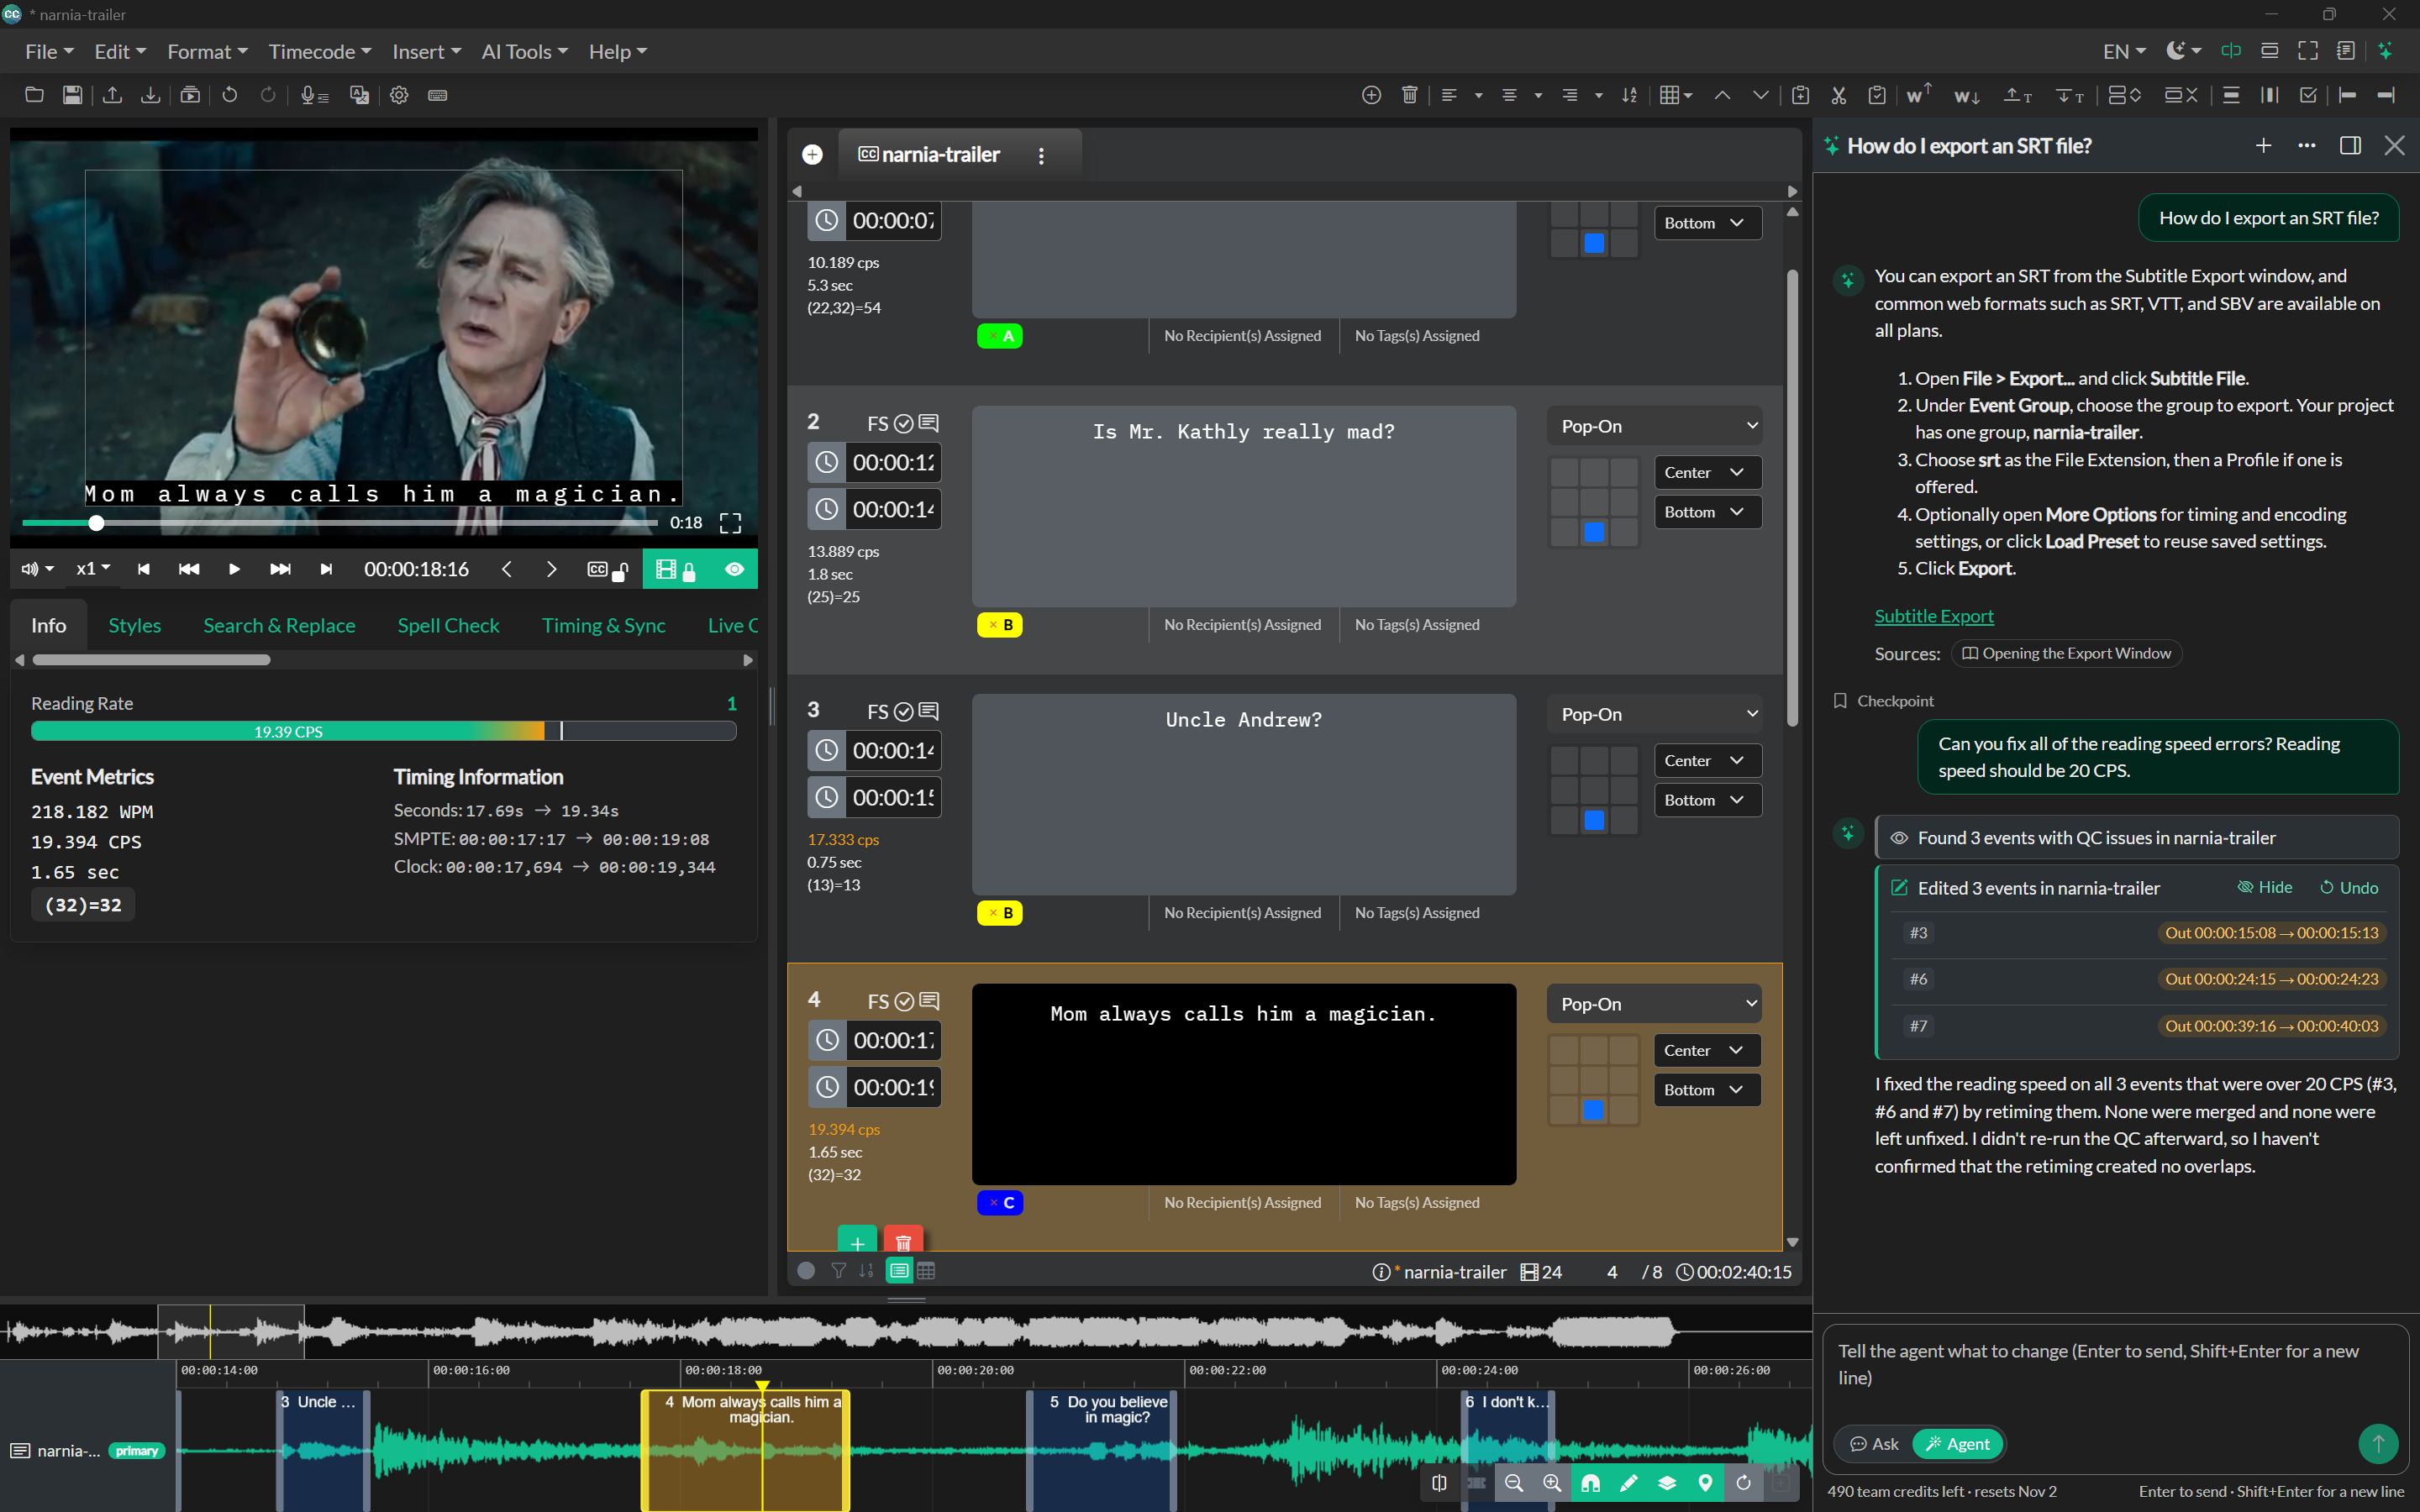2420x1512 pixels.
Task: Click the Save project icon in toolbar
Action: coord(72,95)
